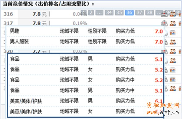Click the medal icon in row 317
182x119 pixels.
point(180,23)
